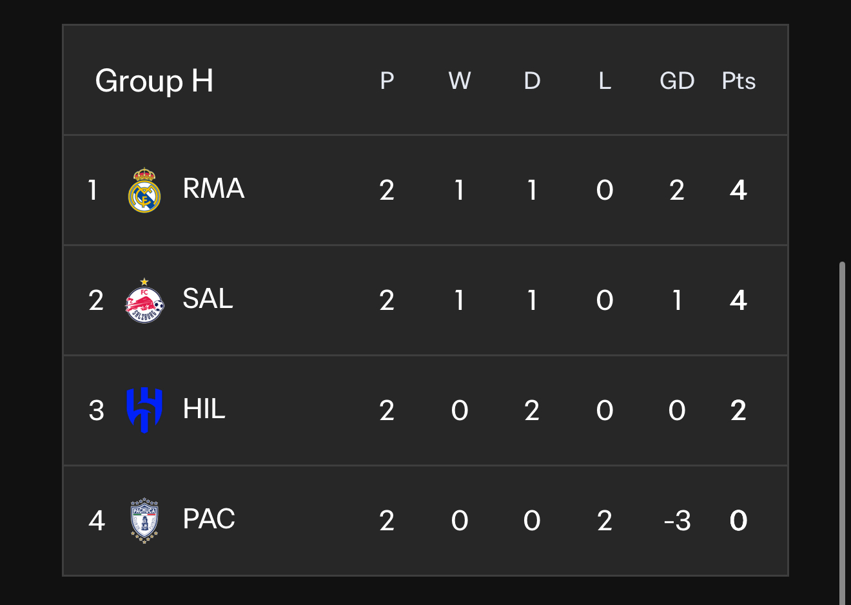Click the W column header
This screenshot has width=851, height=605.
tap(460, 81)
